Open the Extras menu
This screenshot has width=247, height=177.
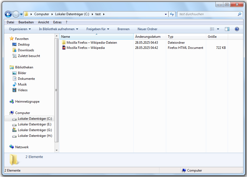click(x=57, y=22)
